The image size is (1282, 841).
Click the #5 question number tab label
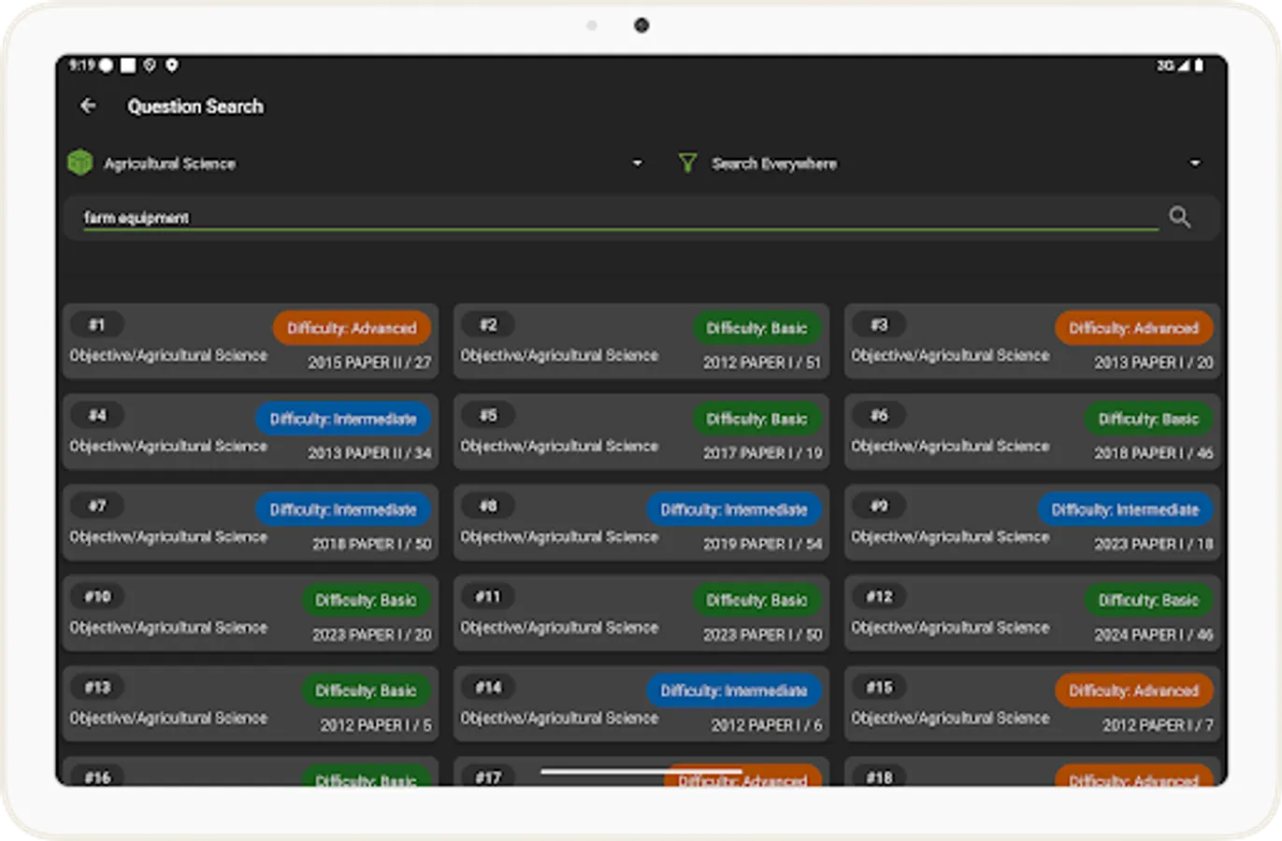coord(489,416)
